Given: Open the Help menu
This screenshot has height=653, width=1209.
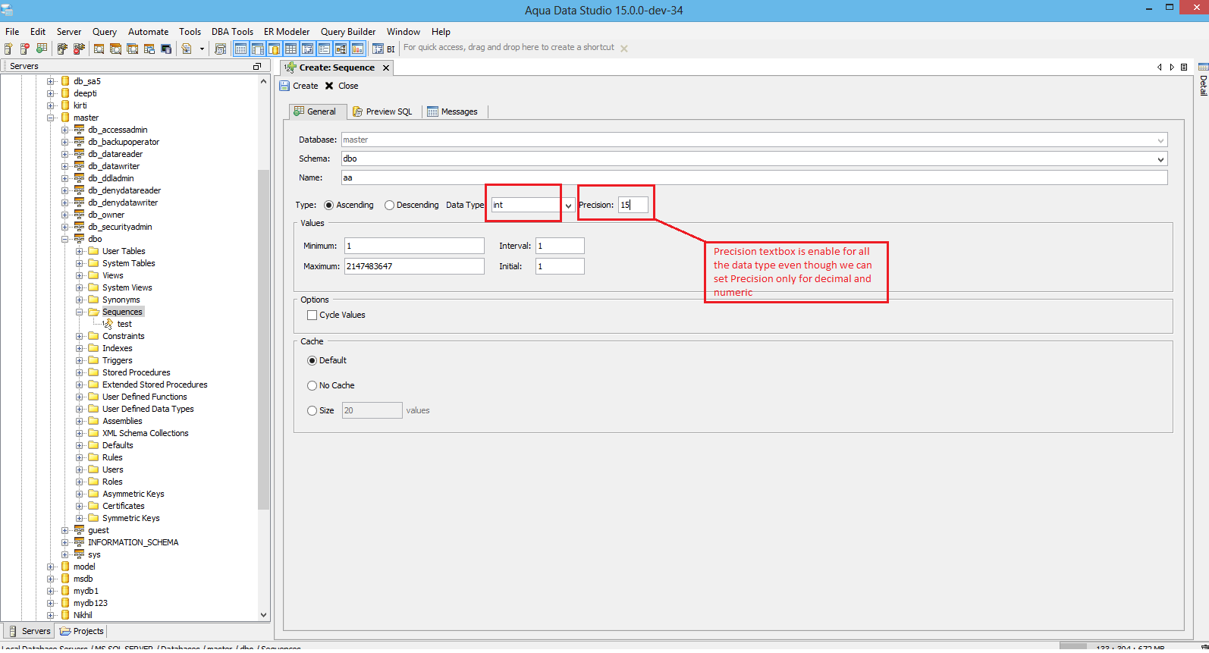Looking at the screenshot, I should 441,32.
